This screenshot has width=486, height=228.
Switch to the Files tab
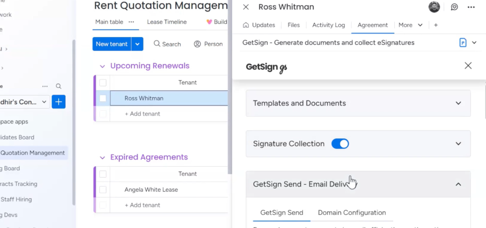point(293,25)
